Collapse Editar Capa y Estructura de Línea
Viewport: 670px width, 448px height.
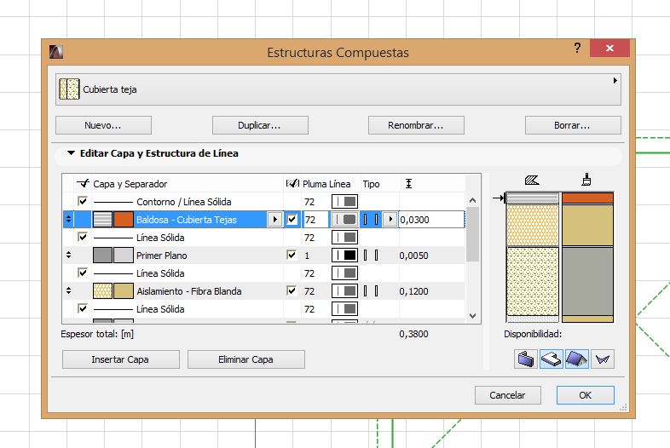(70, 154)
